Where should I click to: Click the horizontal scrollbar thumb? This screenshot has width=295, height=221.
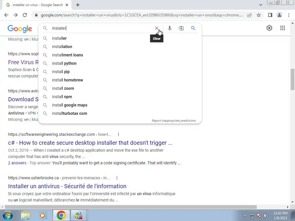131,207
